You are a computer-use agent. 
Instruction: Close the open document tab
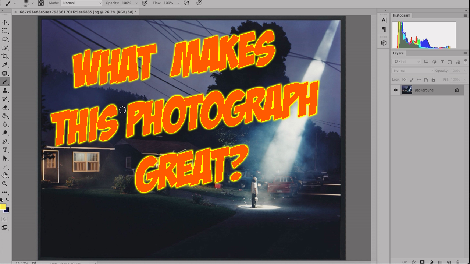(15, 12)
